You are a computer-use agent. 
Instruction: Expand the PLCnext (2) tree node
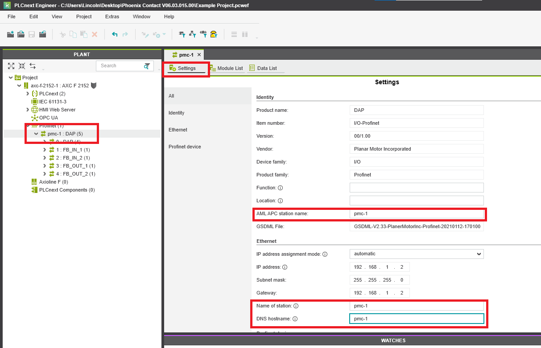pyautogui.click(x=28, y=94)
